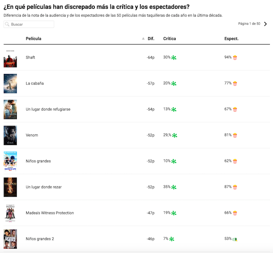Go to the next page arrow
Viewport: 273px width, 253px height.
(x=266, y=24)
